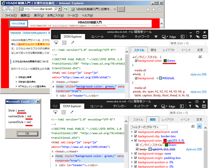Screen dimensions: 211x168
Task: Click unpin window icon in upper developer tools
Action: click(x=198, y=36)
